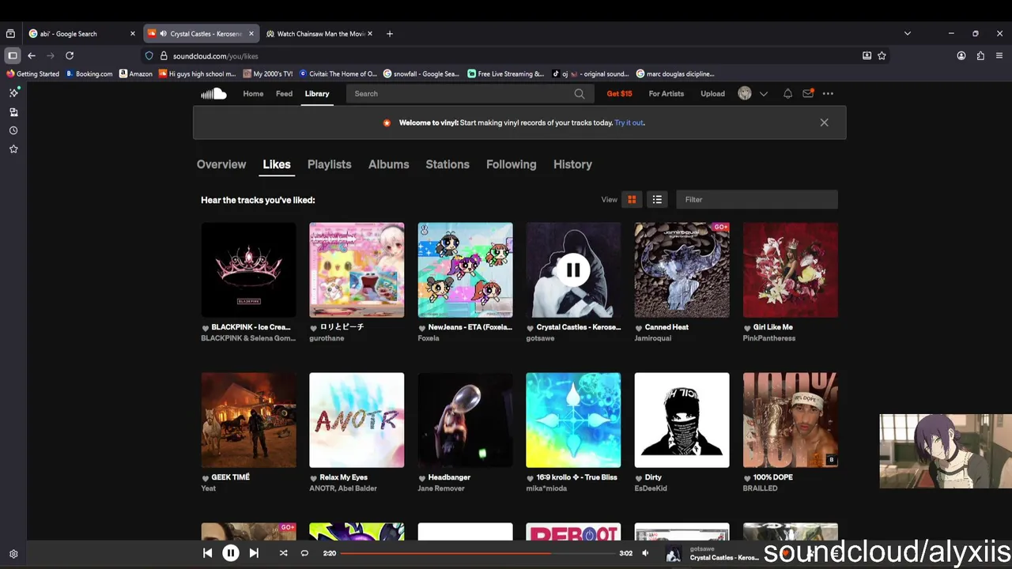Click the search magnifier icon
The image size is (1012, 569).
(580, 93)
